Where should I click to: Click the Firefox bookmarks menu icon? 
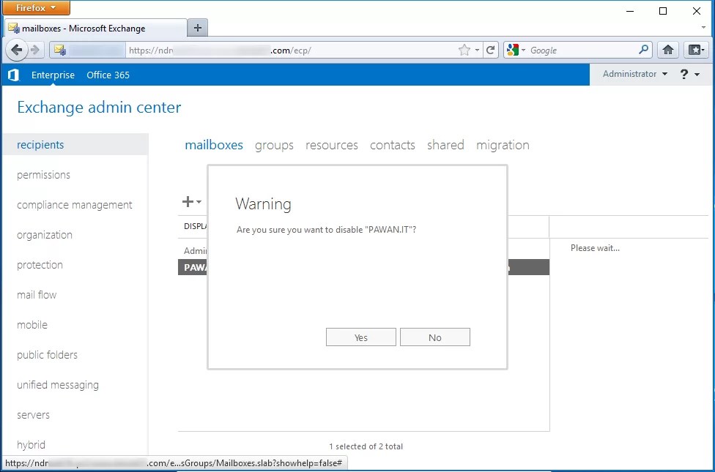pos(695,50)
